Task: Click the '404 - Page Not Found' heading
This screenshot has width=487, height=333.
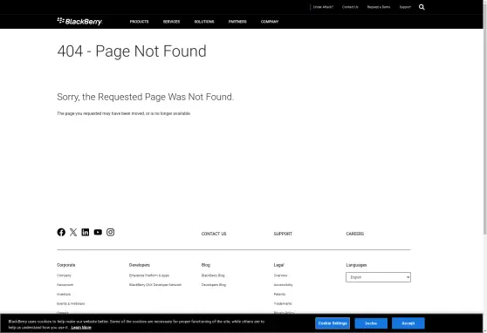Action: [x=132, y=51]
